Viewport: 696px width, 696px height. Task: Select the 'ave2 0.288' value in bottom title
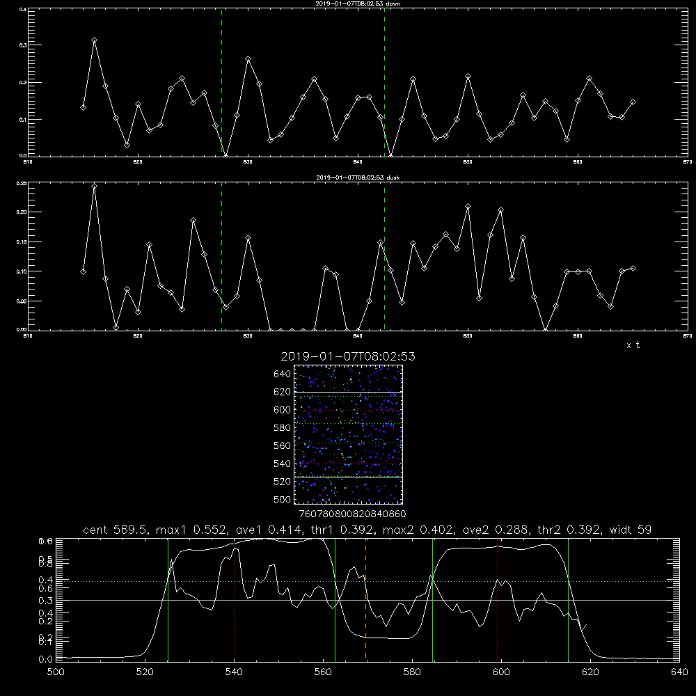click(x=495, y=530)
